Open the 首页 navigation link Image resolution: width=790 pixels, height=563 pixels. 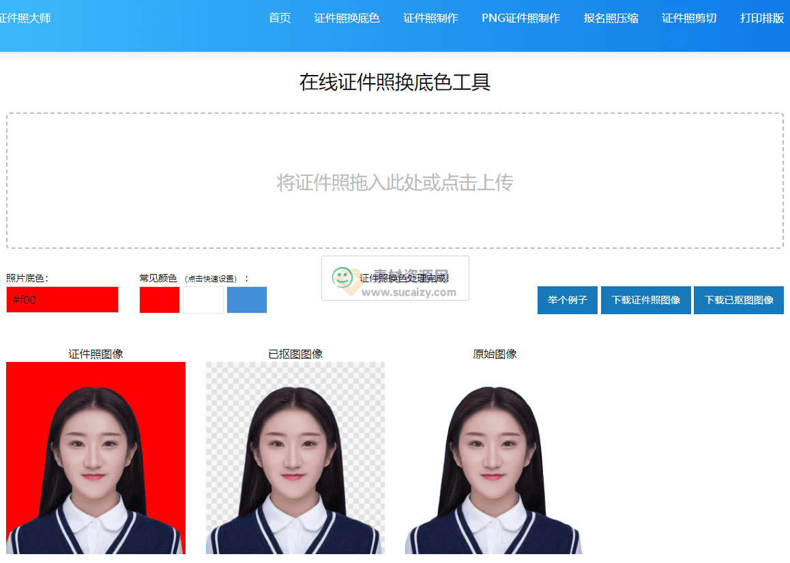[x=279, y=18]
